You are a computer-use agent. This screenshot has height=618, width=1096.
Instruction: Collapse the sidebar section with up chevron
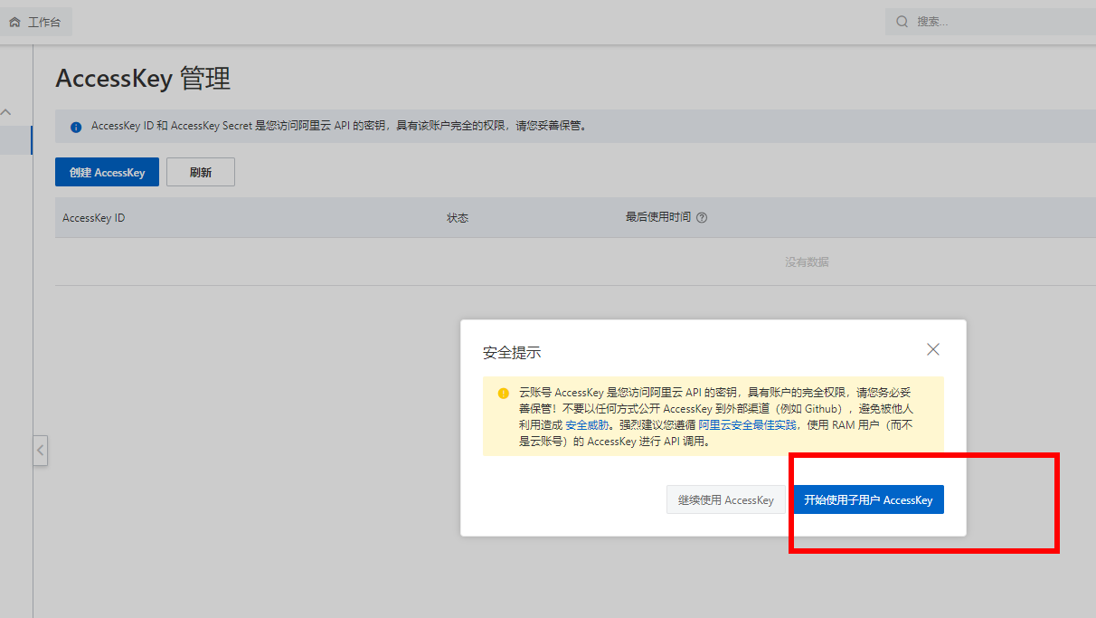pos(6,112)
